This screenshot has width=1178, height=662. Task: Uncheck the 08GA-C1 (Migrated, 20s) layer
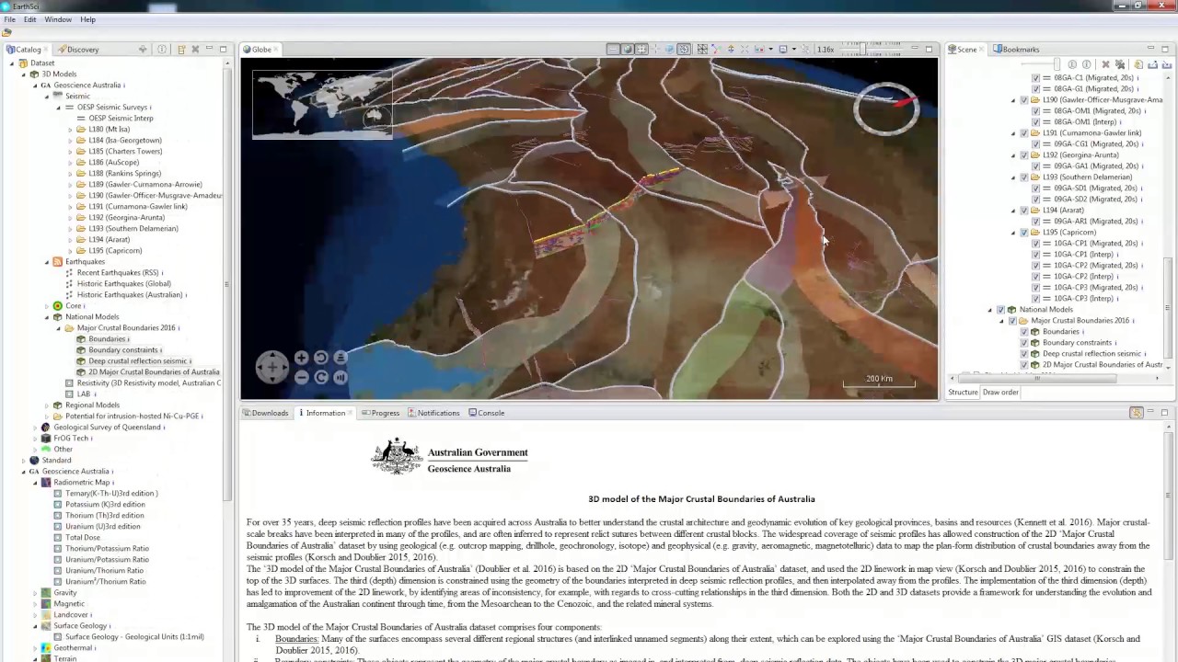[1035, 78]
